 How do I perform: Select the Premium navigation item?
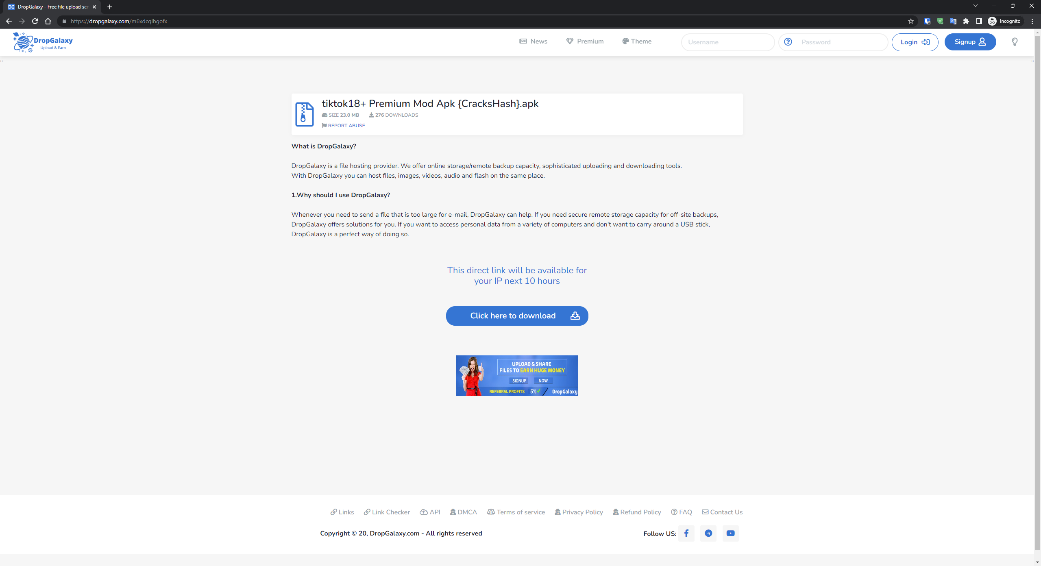[x=585, y=41]
